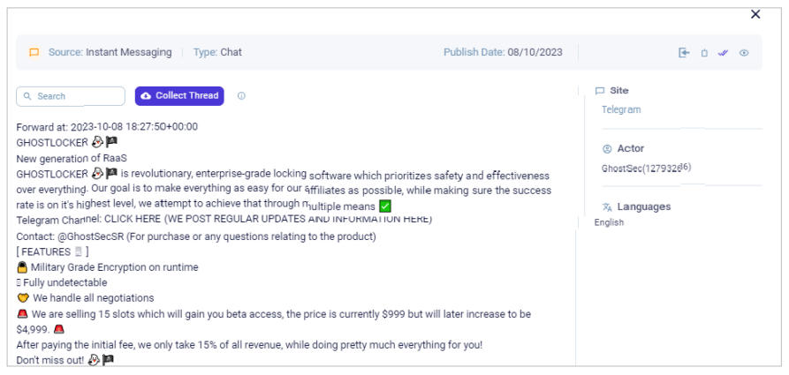The image size is (789, 375).
Task: Click the Collect Thread button
Action: (179, 96)
